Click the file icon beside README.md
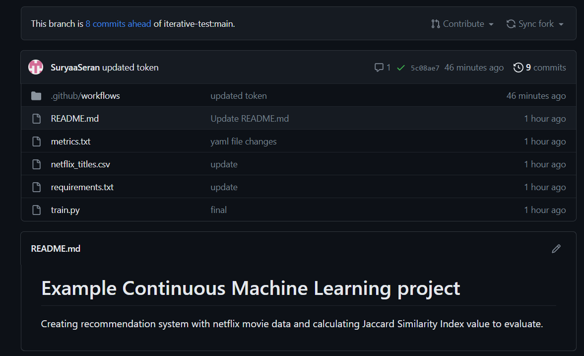The image size is (584, 356). pyautogui.click(x=36, y=118)
